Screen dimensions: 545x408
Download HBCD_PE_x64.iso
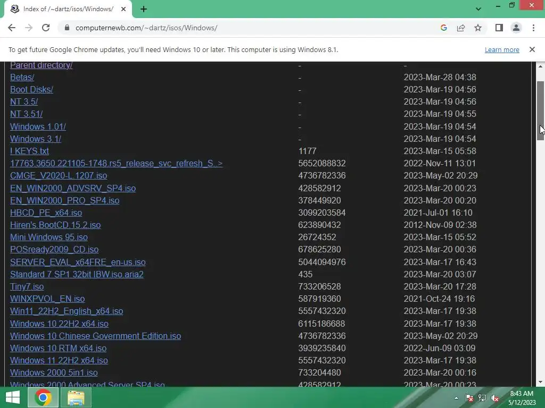coord(46,212)
